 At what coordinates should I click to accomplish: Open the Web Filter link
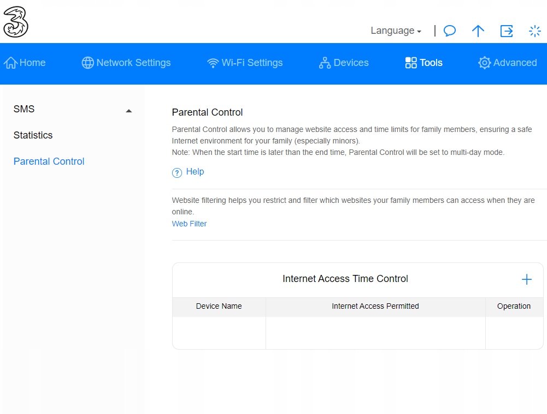pyautogui.click(x=189, y=224)
